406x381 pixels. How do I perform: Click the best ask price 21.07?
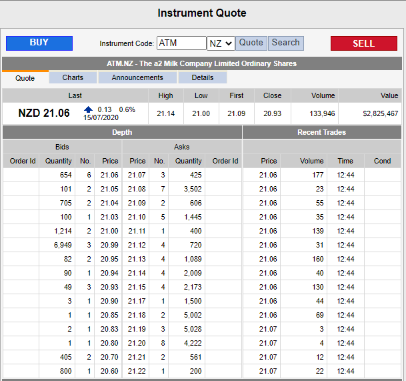(x=137, y=175)
